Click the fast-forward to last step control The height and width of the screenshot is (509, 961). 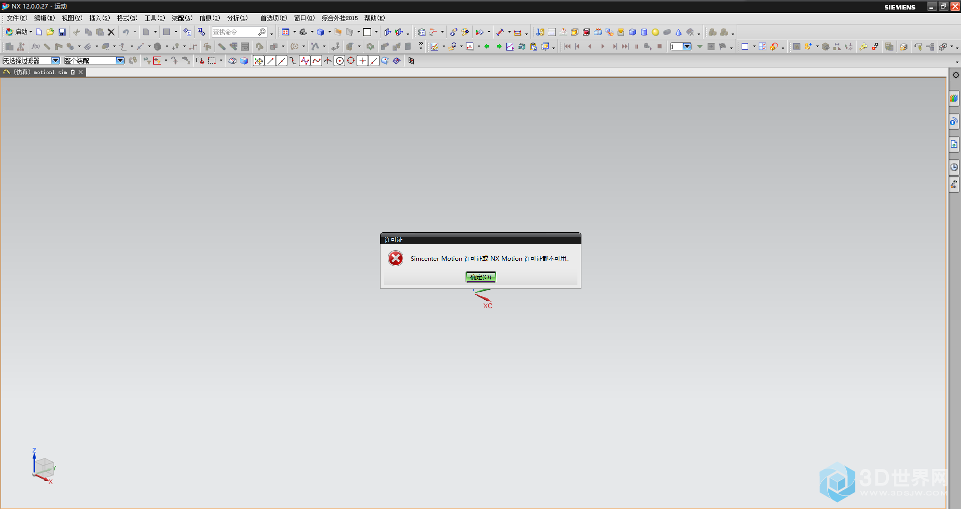coord(625,47)
